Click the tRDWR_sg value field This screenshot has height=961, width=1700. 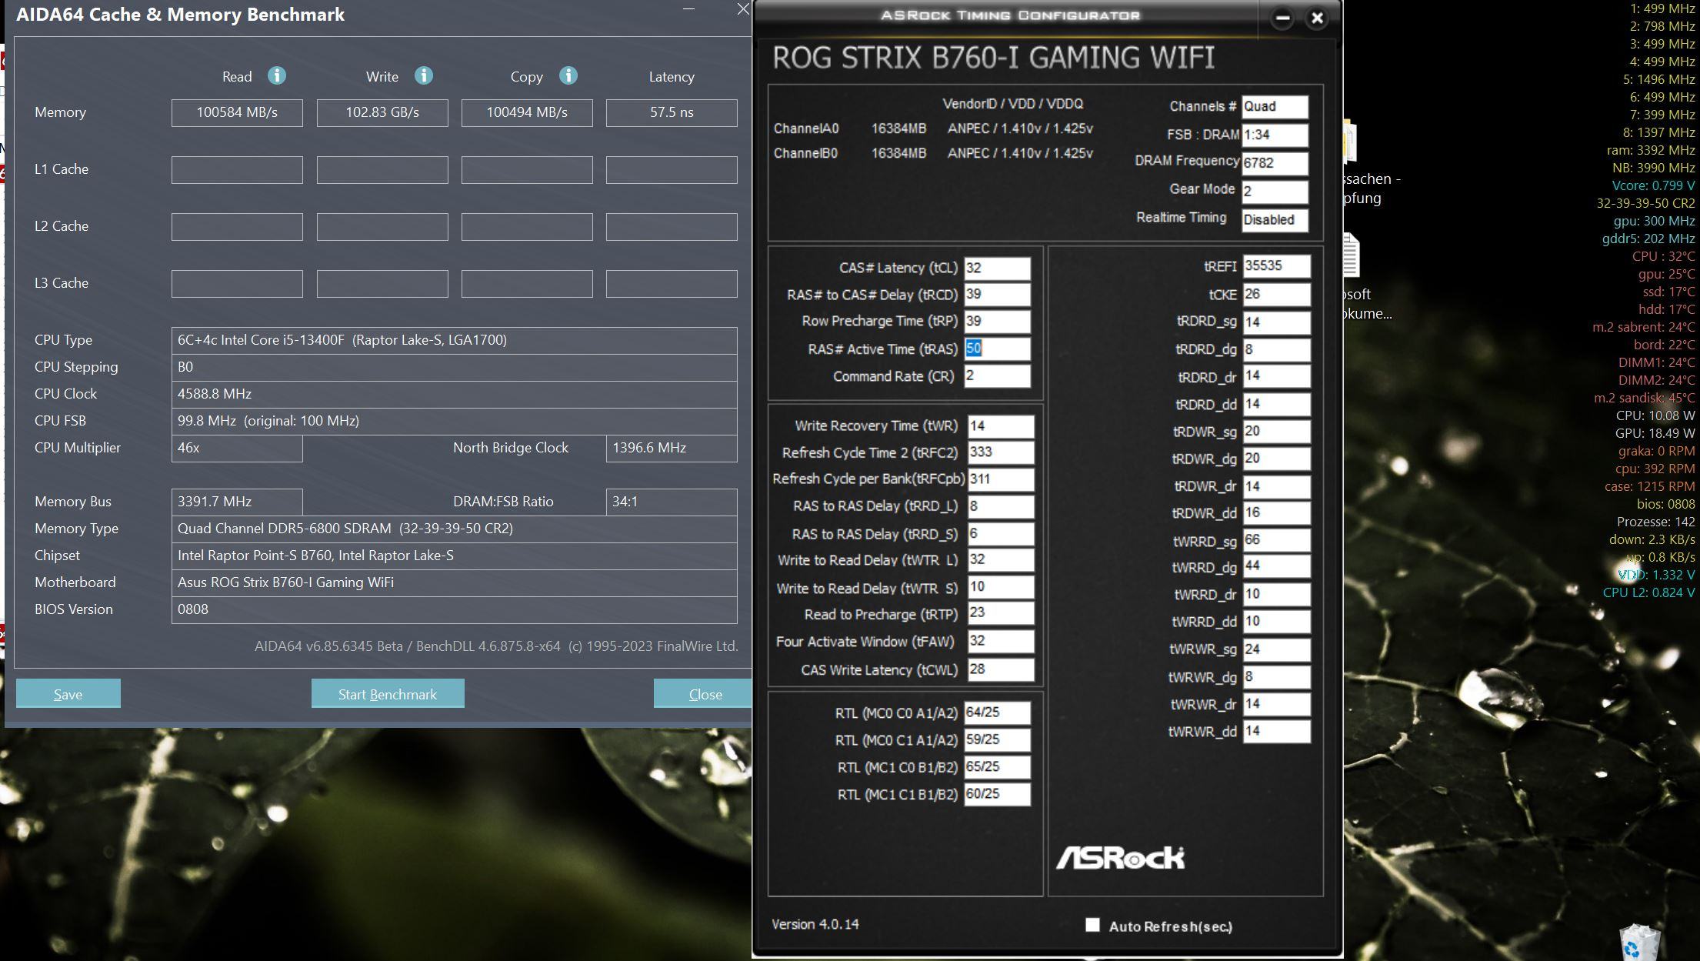1276,432
